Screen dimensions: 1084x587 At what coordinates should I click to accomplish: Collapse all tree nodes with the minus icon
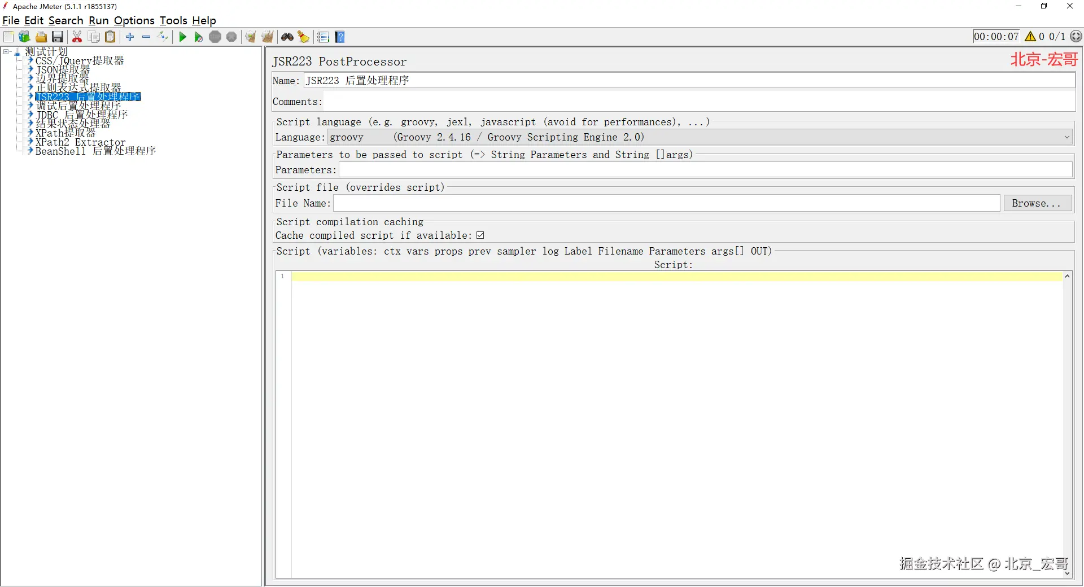click(146, 37)
